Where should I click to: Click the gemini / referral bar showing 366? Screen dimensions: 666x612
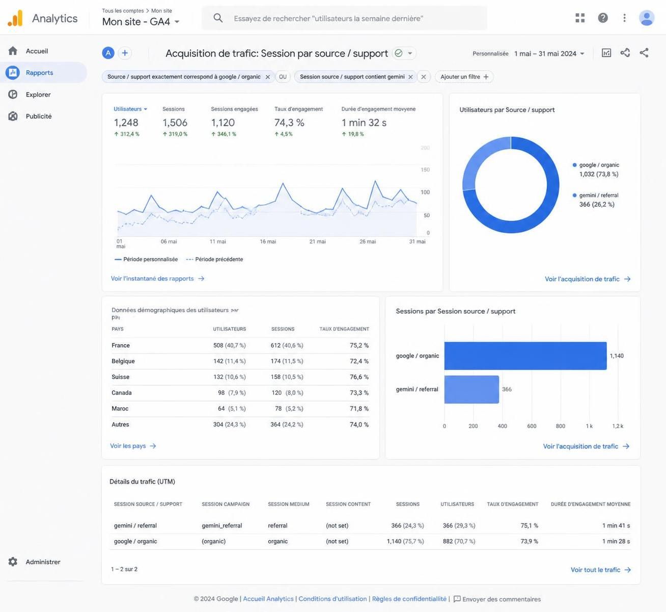[471, 390]
